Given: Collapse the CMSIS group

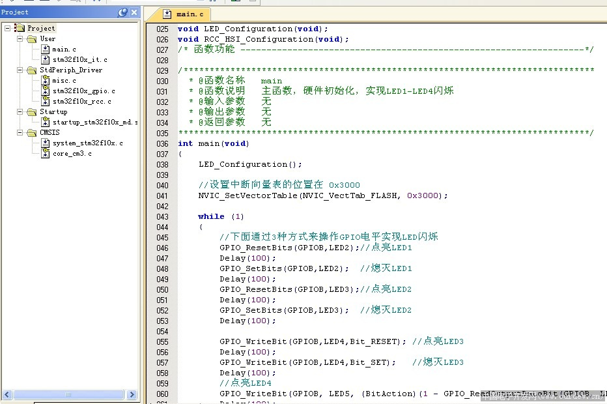Looking at the screenshot, I should pos(20,132).
